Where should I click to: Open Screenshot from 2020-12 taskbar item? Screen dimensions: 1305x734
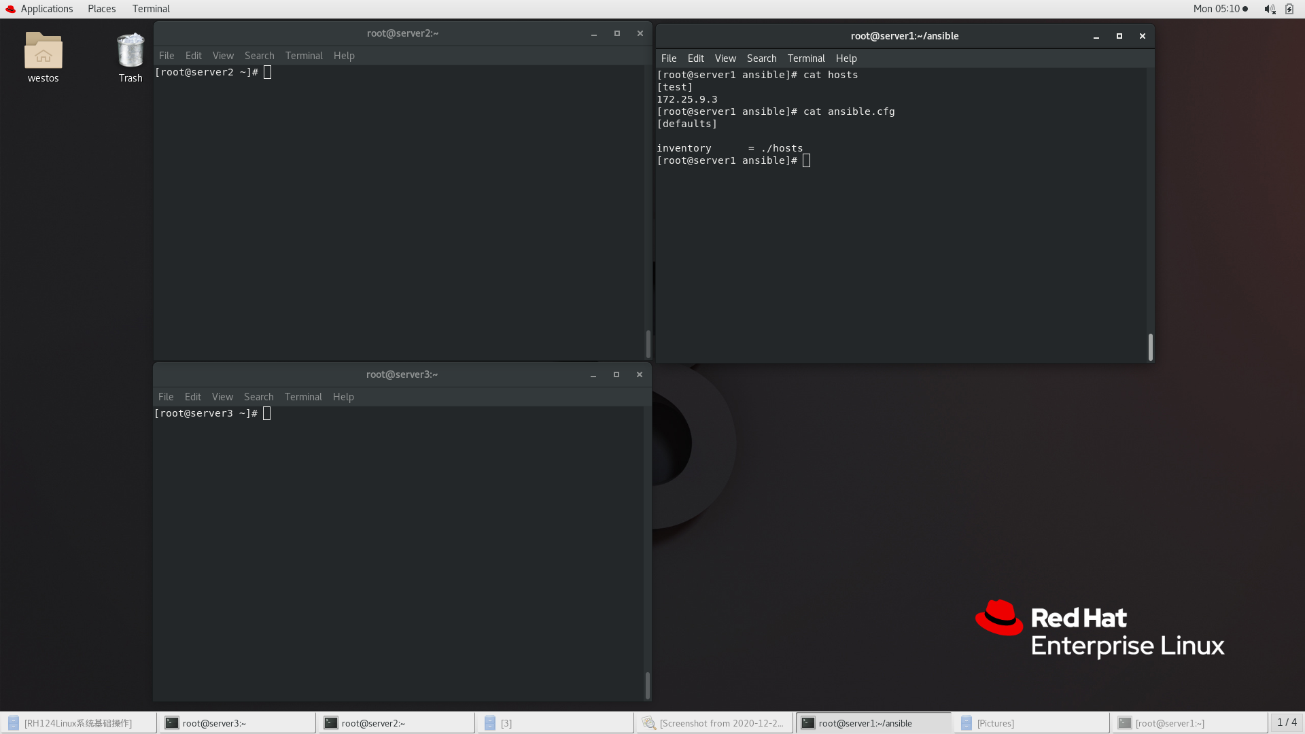(x=714, y=723)
